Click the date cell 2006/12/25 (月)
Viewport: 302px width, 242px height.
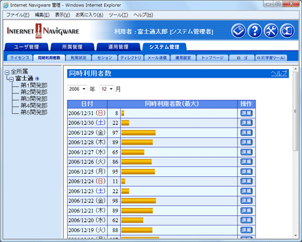(87, 172)
